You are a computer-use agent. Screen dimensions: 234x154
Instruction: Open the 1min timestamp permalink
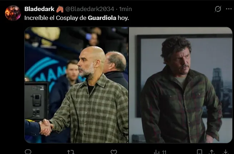point(125,9)
